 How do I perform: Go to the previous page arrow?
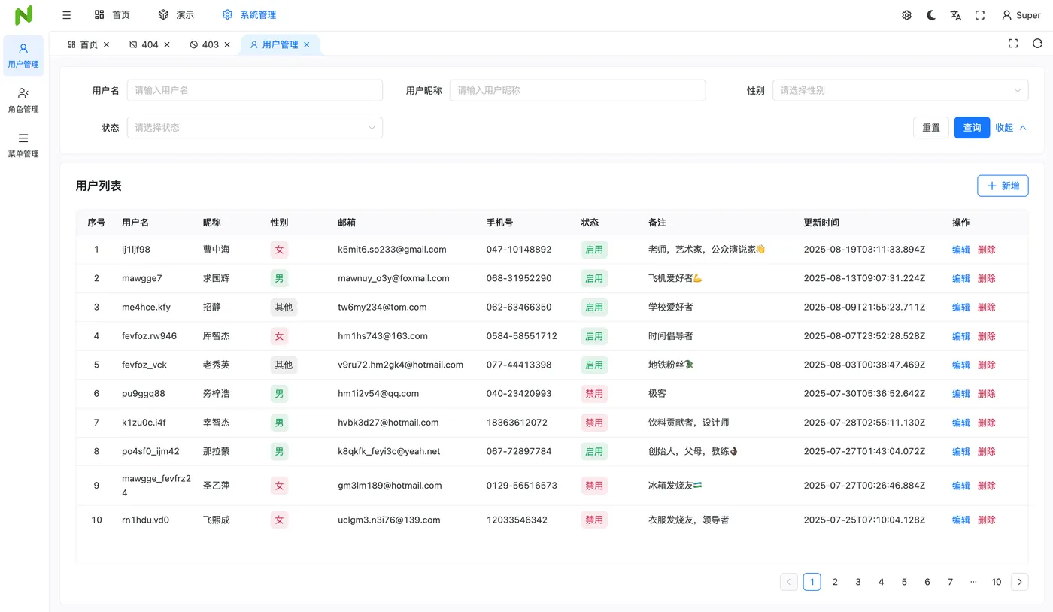coord(789,582)
